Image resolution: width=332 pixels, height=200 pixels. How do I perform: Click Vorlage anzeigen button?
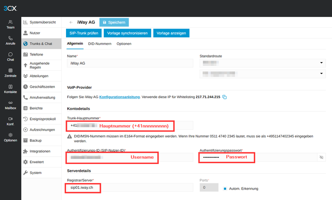click(x=171, y=33)
